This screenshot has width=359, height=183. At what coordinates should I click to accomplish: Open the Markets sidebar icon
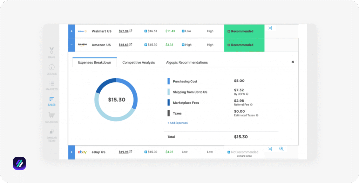(x=52, y=84)
